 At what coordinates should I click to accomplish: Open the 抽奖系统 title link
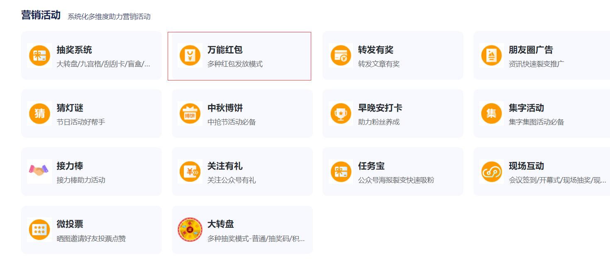coord(74,50)
